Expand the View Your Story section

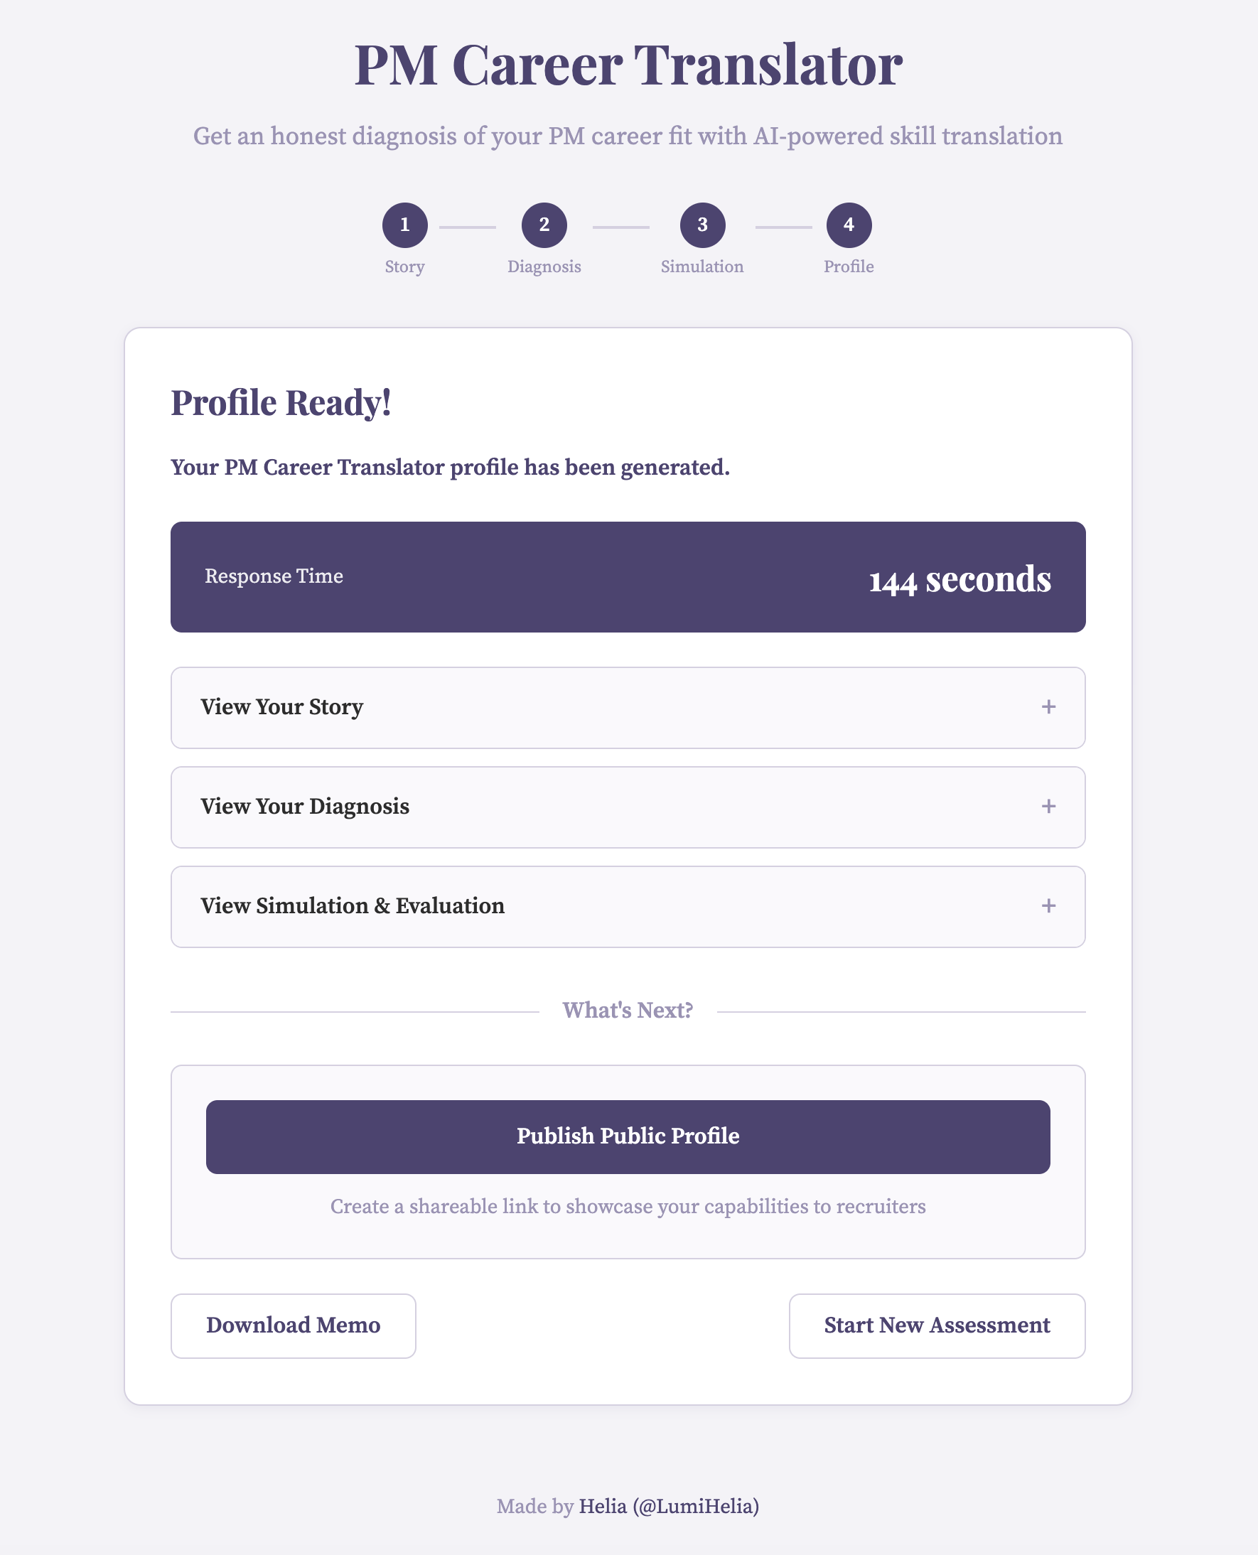[628, 708]
